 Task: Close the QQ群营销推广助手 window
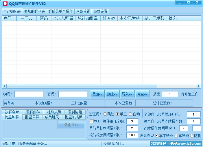197,3
